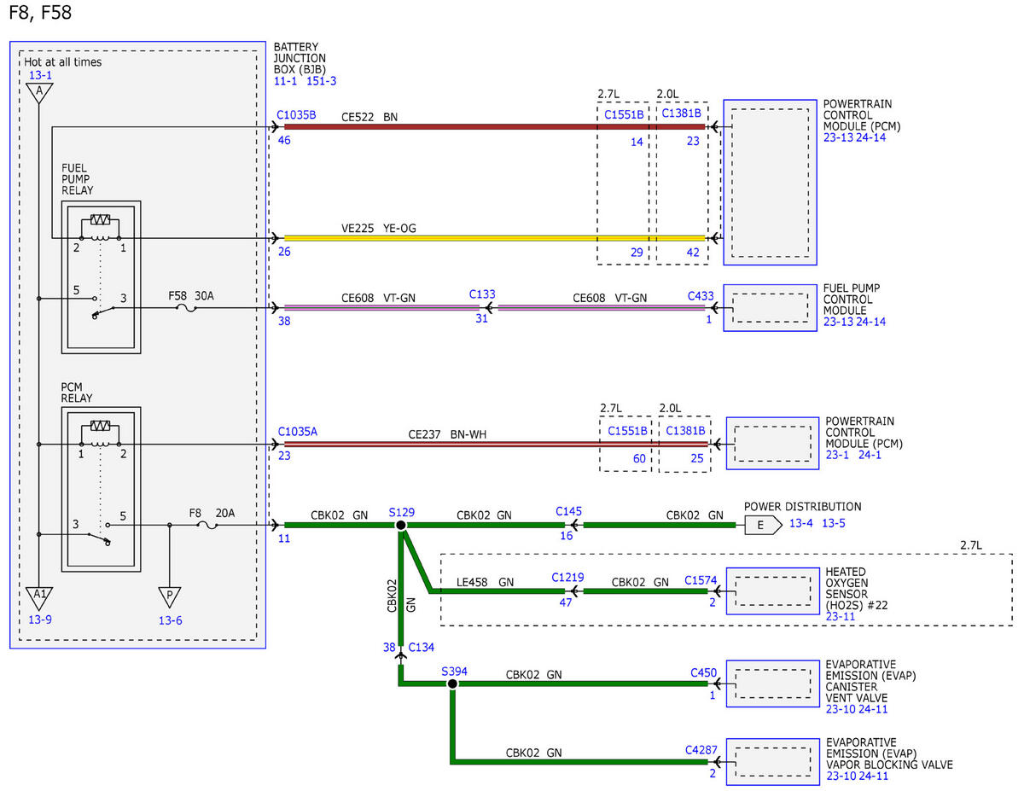Click pin number 46 under C1035B

(x=284, y=141)
